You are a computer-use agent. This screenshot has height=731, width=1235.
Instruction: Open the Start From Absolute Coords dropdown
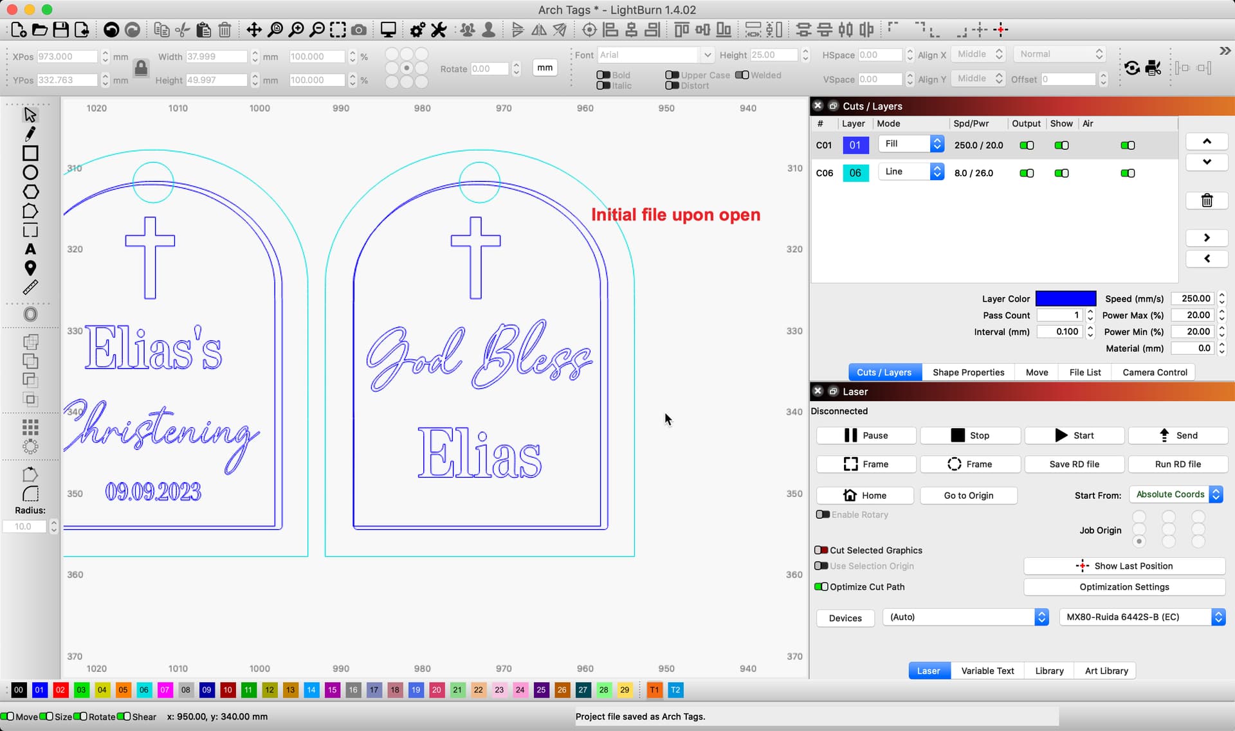pyautogui.click(x=1176, y=494)
